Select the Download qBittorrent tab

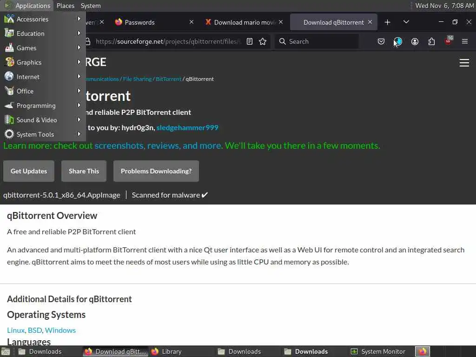[x=333, y=22]
